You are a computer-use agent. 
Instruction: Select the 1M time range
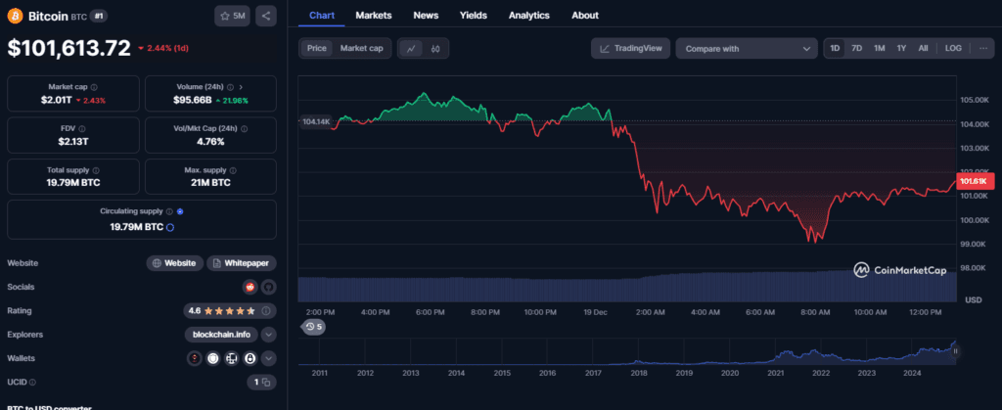pyautogui.click(x=880, y=49)
